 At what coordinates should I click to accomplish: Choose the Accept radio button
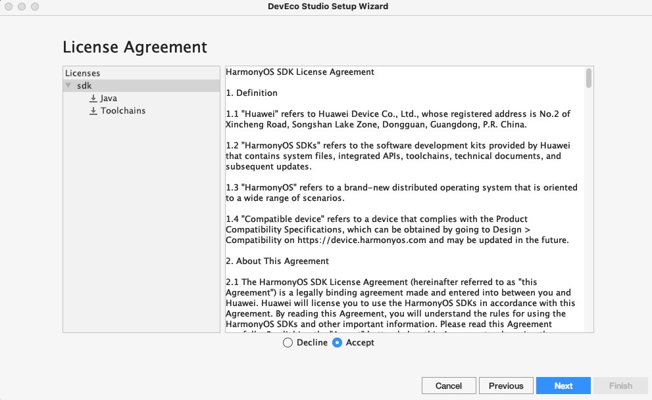(338, 343)
